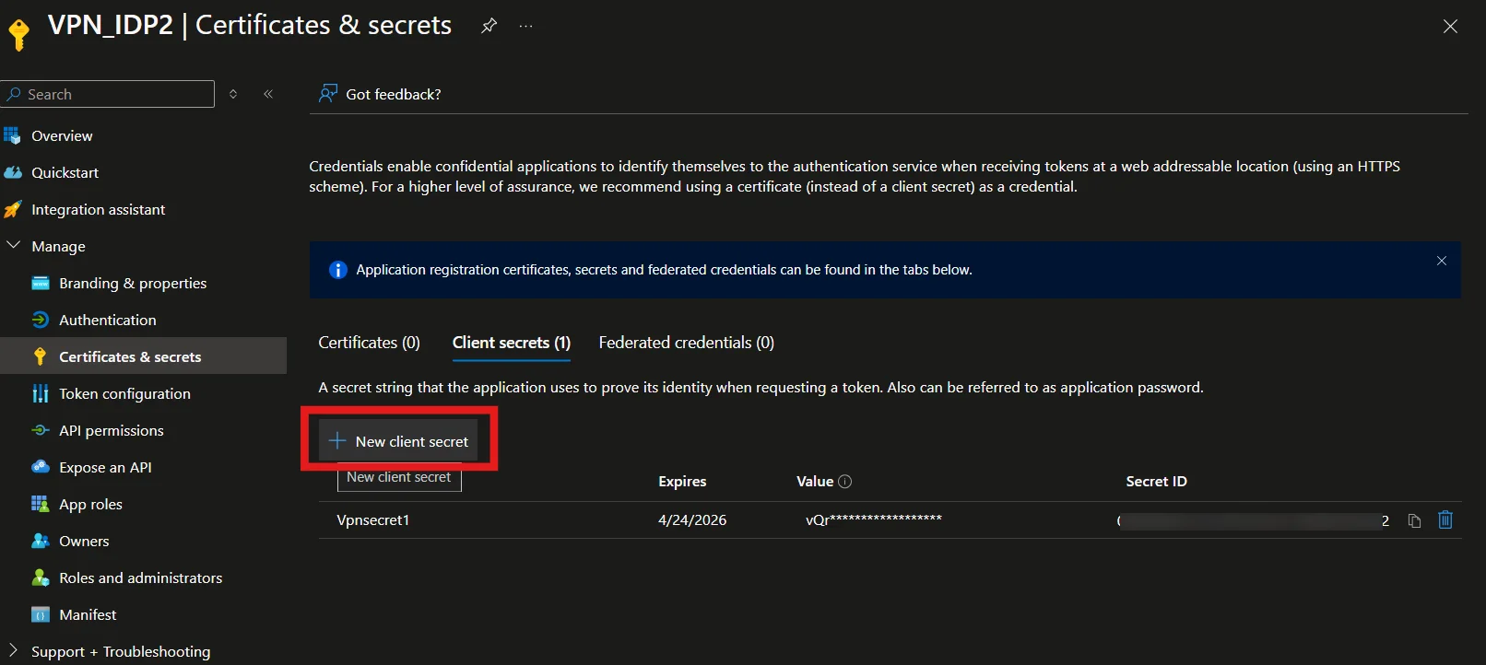The height and width of the screenshot is (665, 1486).
Task: Click the Owners people icon
Action: pyautogui.click(x=40, y=541)
